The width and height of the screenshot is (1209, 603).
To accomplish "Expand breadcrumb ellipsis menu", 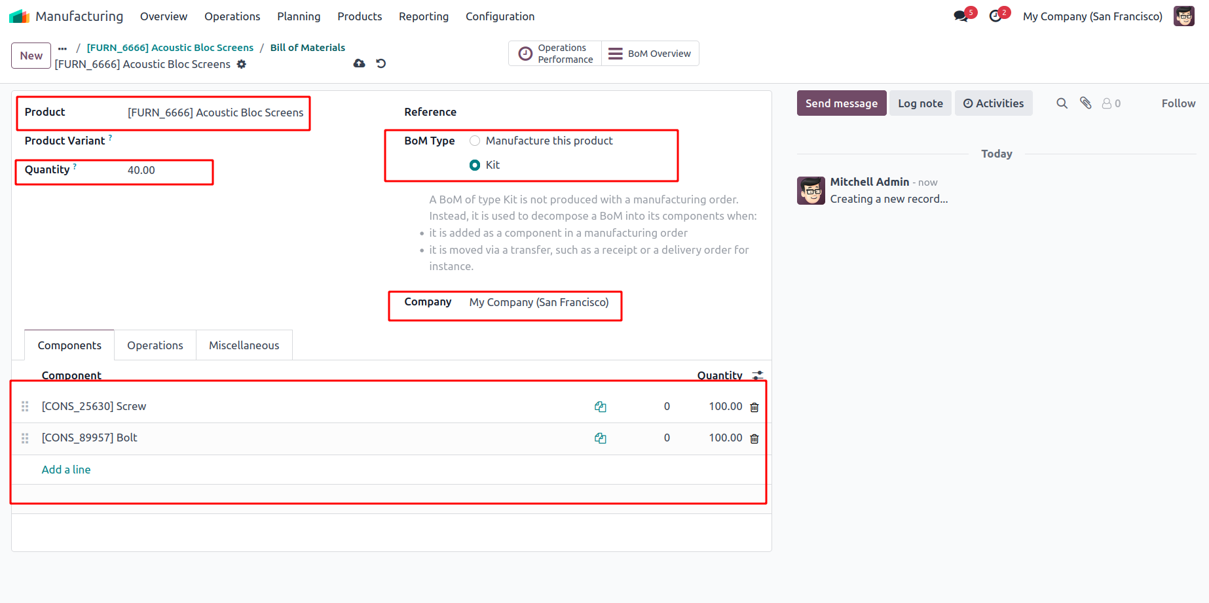I will click(x=62, y=48).
